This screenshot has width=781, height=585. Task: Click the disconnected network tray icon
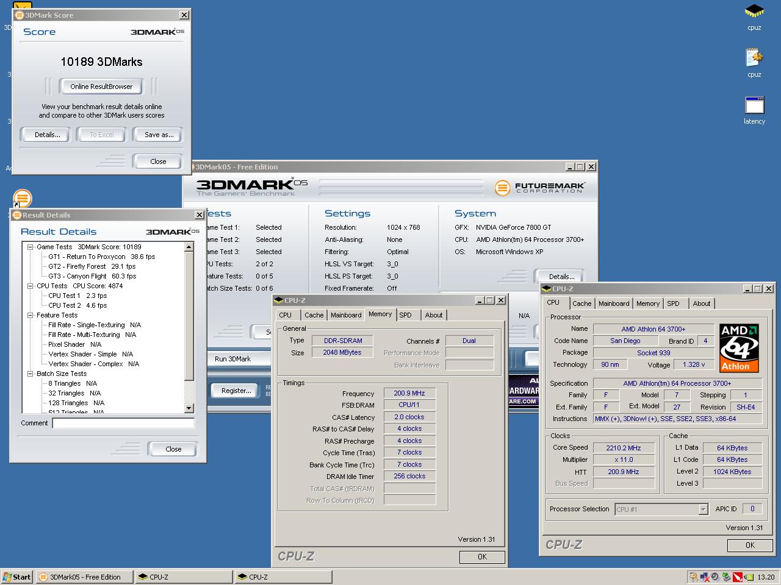point(704,577)
